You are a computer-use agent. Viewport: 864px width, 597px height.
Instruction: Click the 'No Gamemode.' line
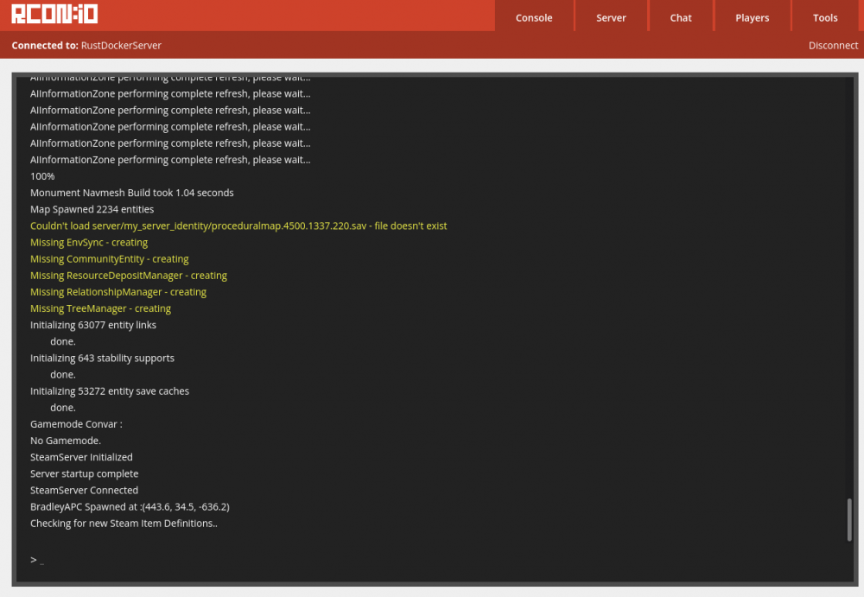coord(66,441)
